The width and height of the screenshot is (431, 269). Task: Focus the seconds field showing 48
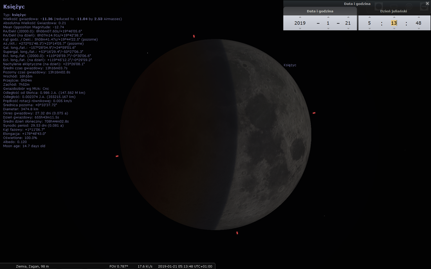(418, 23)
